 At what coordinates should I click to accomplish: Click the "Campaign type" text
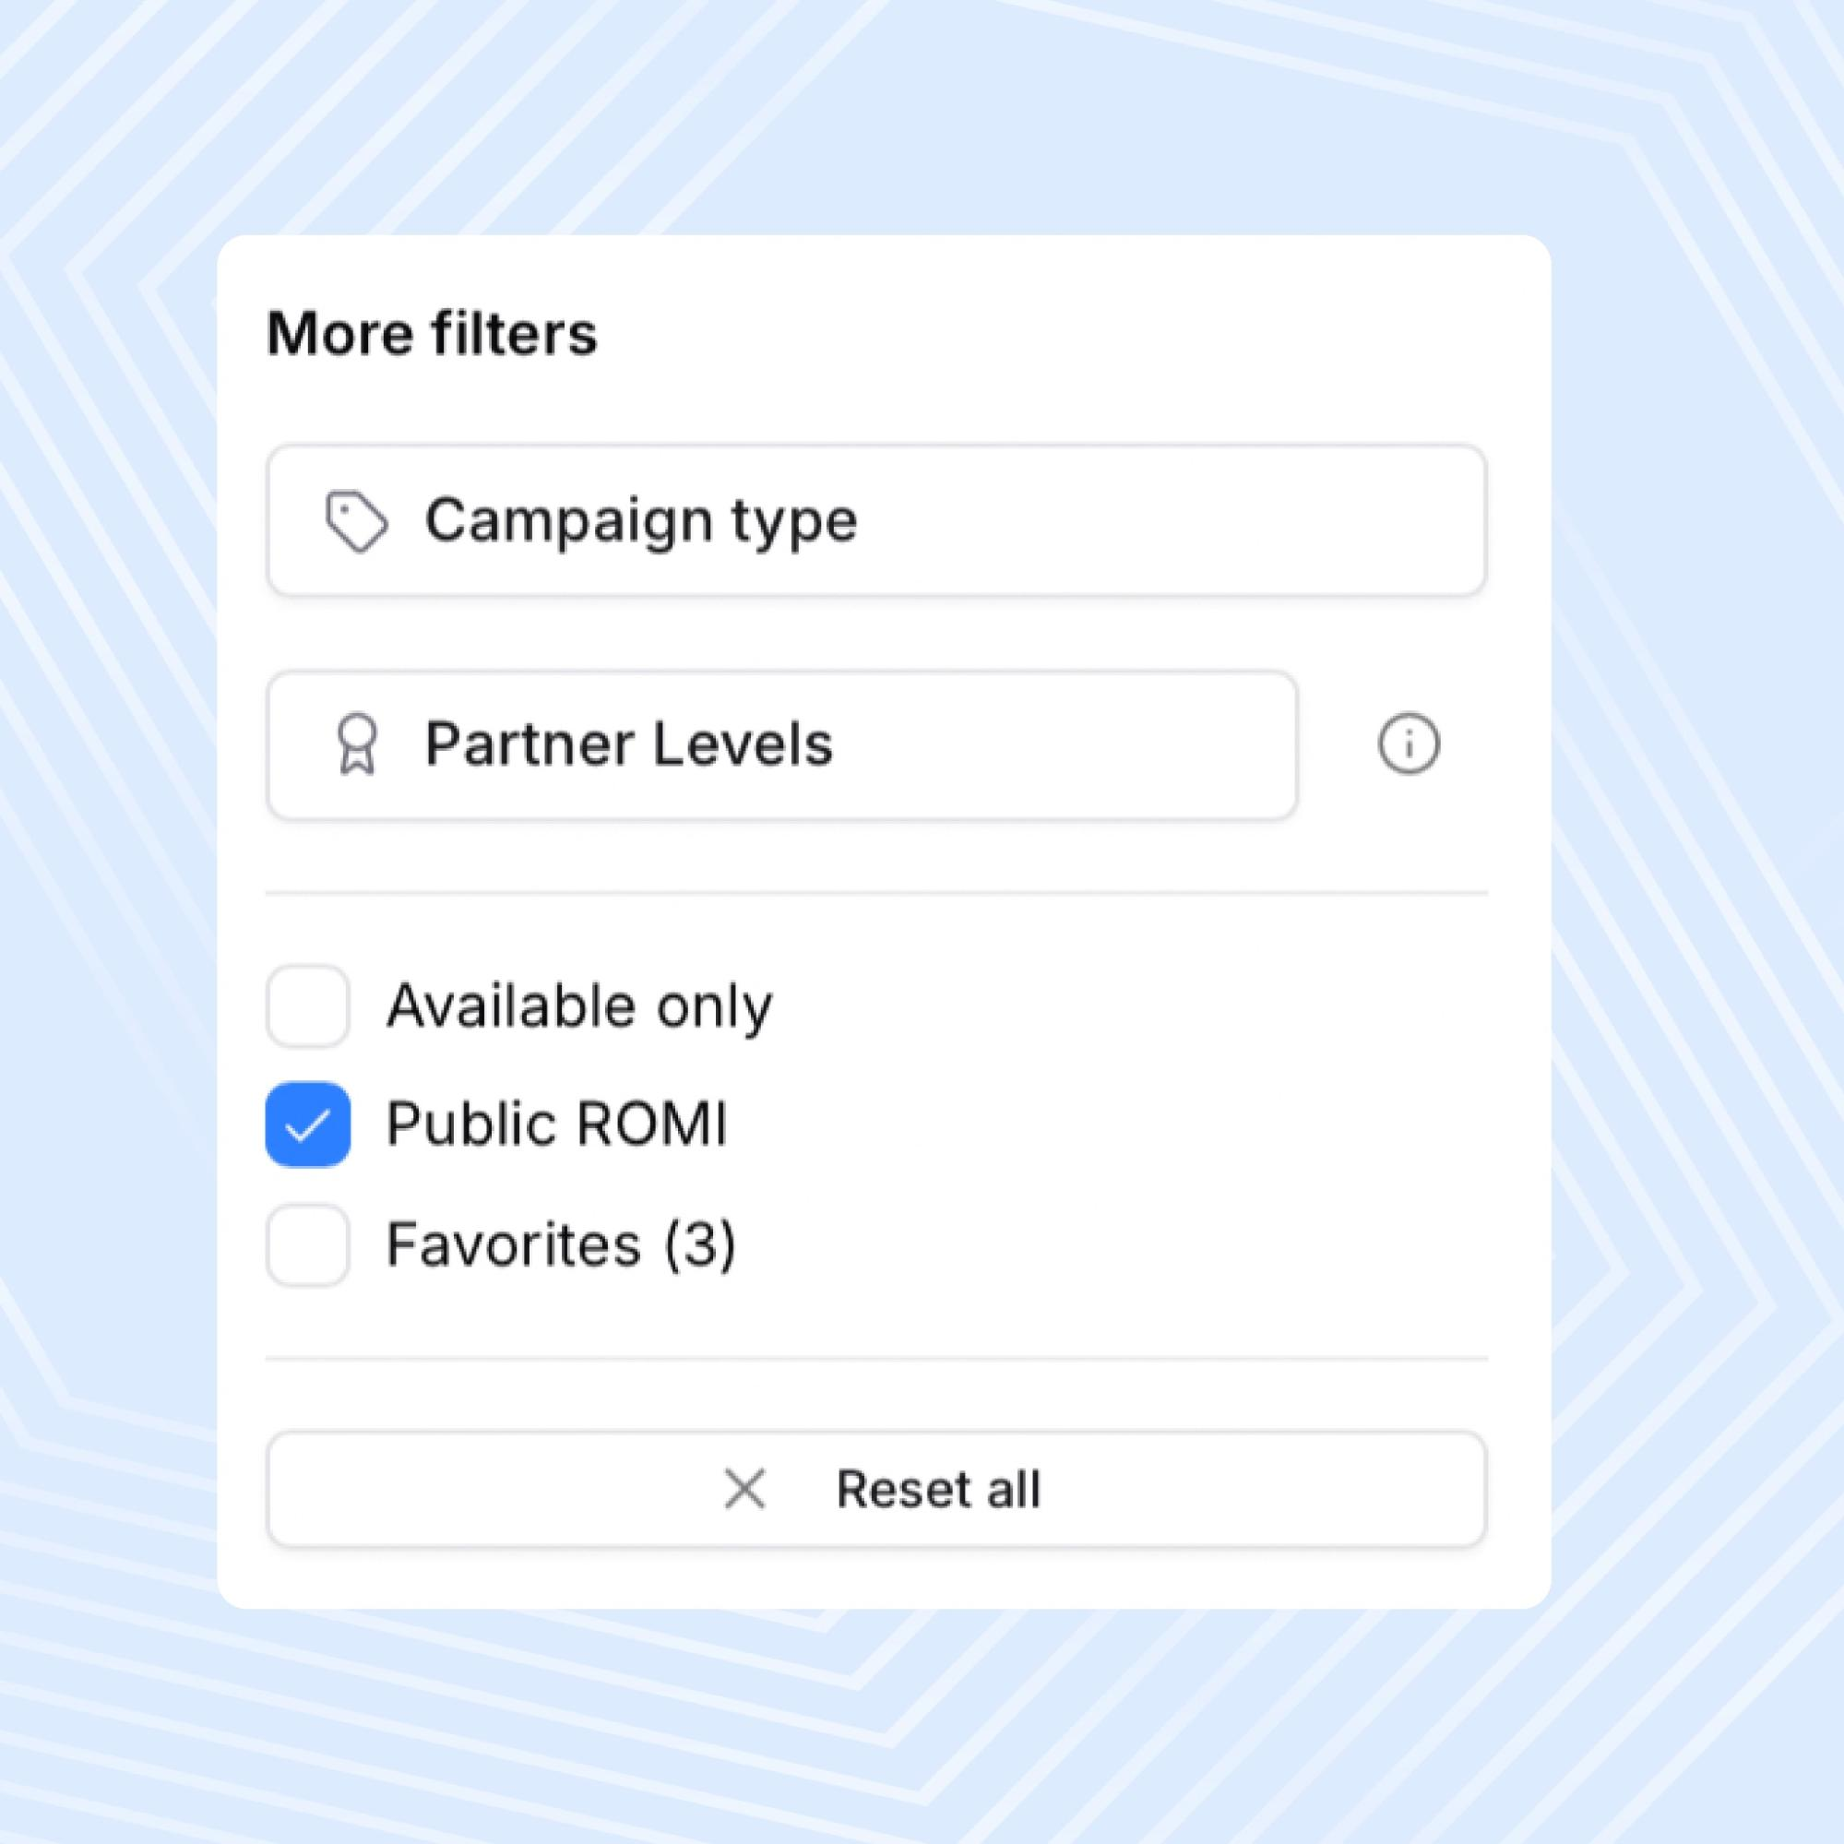coord(640,521)
